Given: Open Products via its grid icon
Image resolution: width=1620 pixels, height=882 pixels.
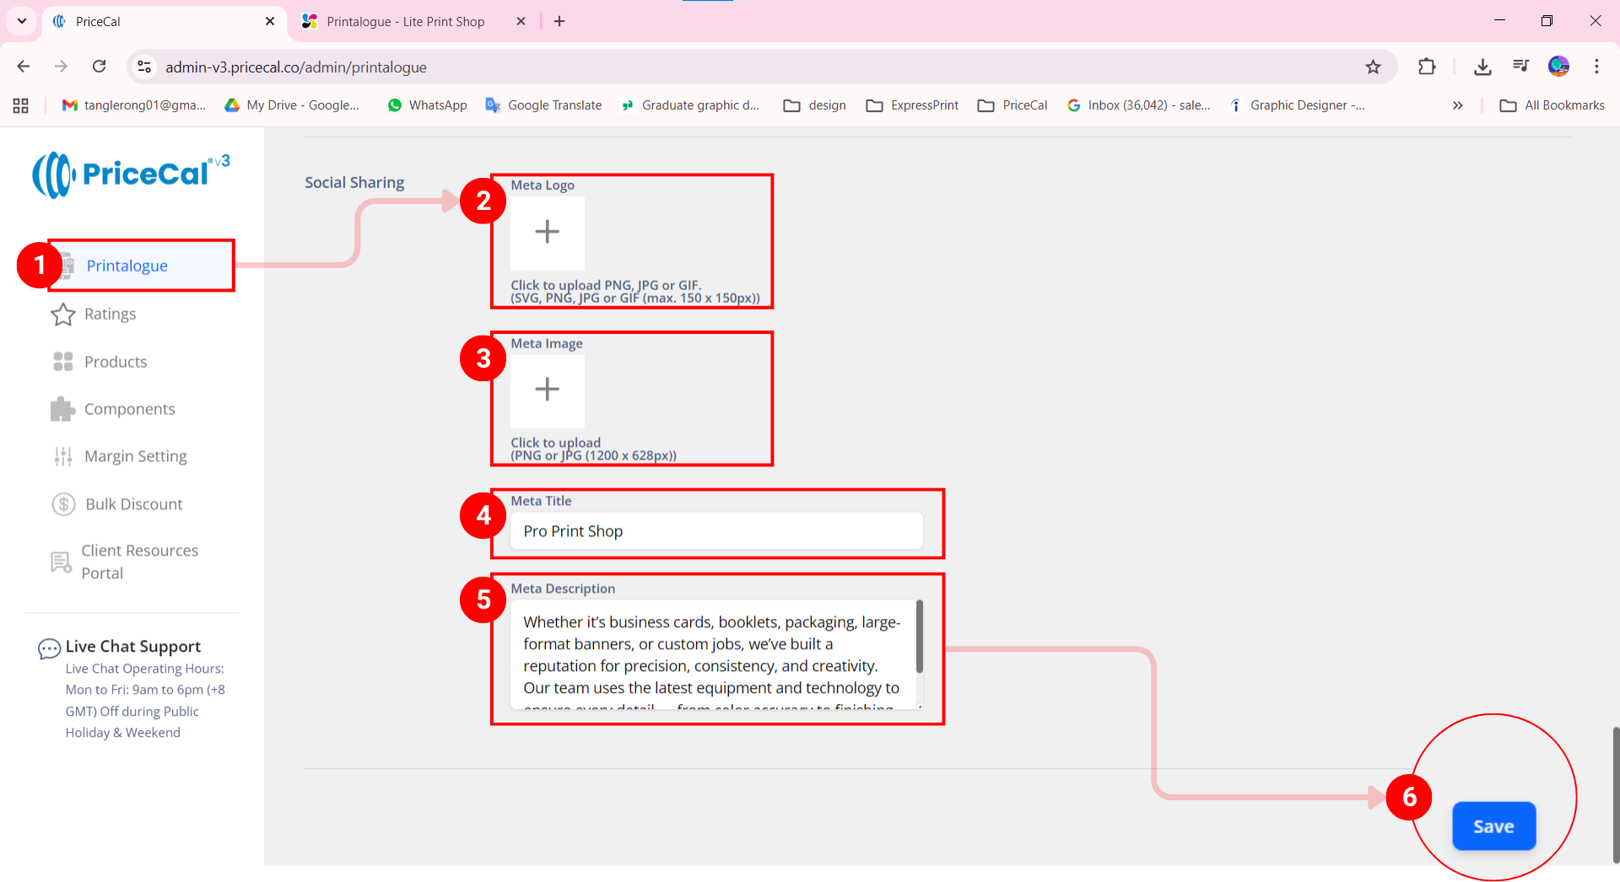Looking at the screenshot, I should (63, 362).
